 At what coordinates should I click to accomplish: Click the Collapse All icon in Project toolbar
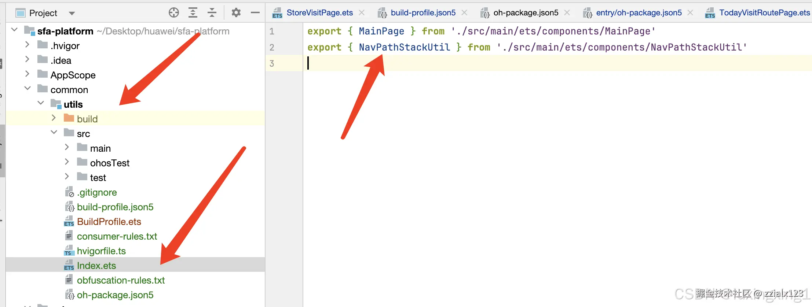click(x=212, y=13)
